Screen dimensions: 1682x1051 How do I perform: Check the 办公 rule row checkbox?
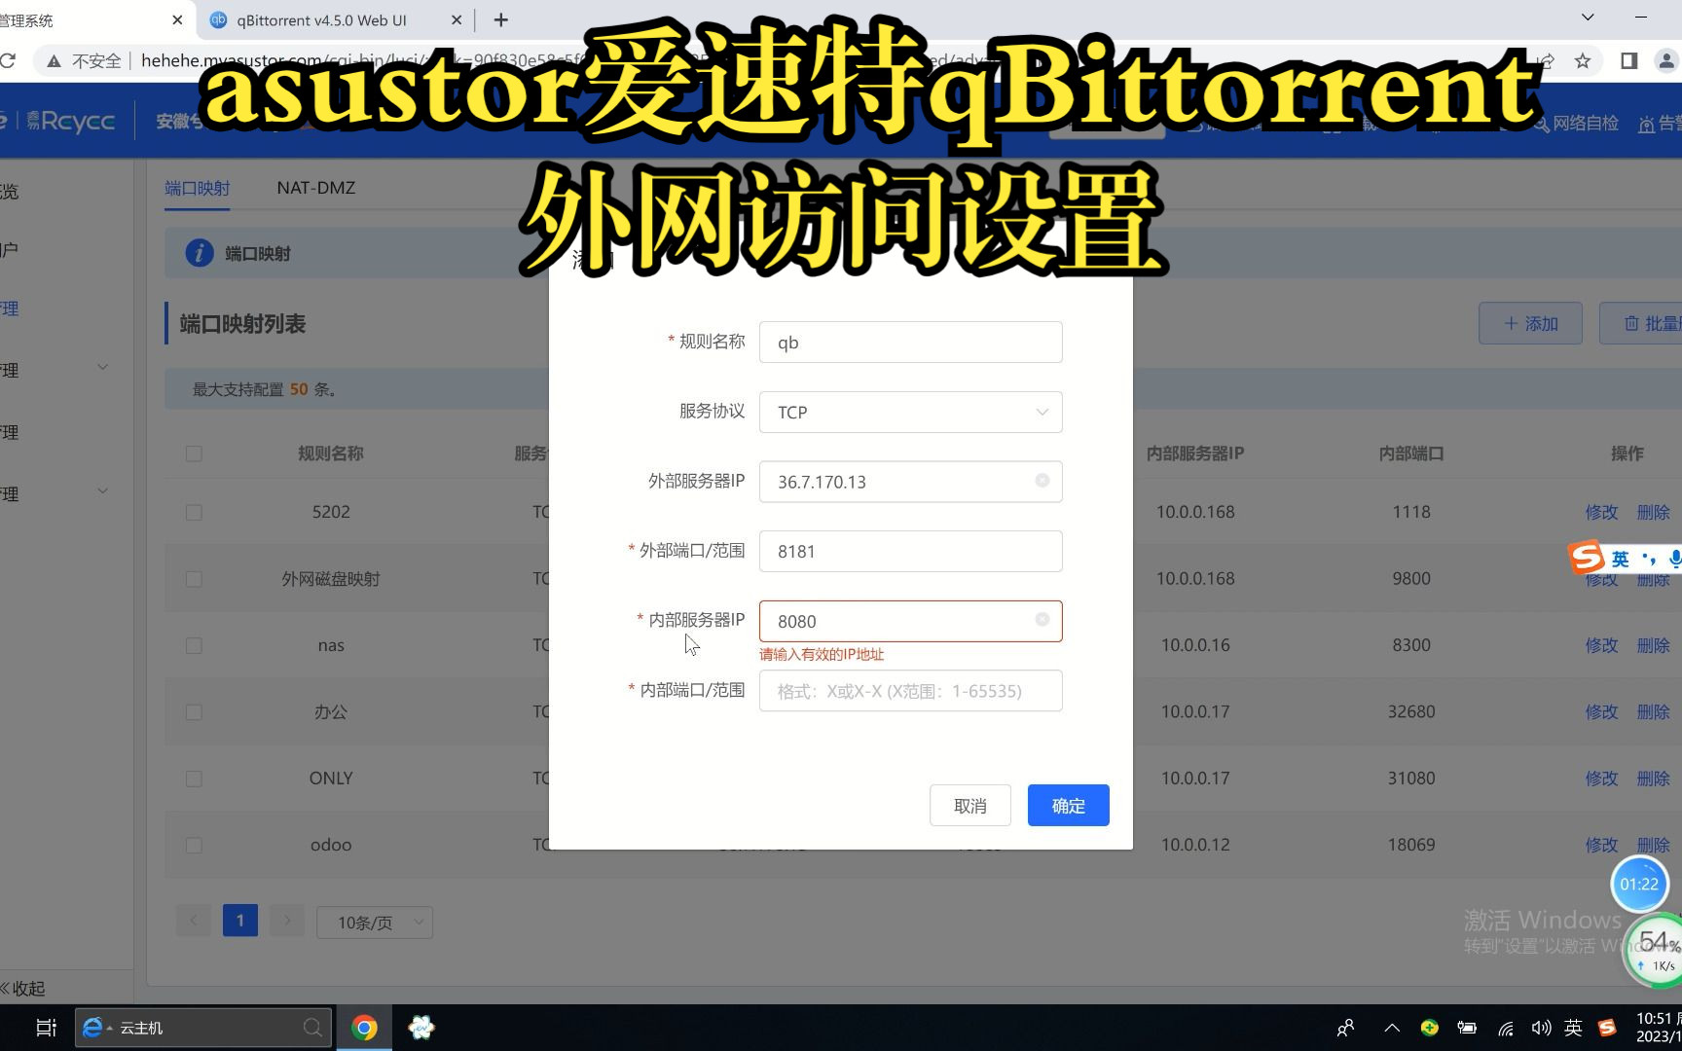[x=194, y=712]
